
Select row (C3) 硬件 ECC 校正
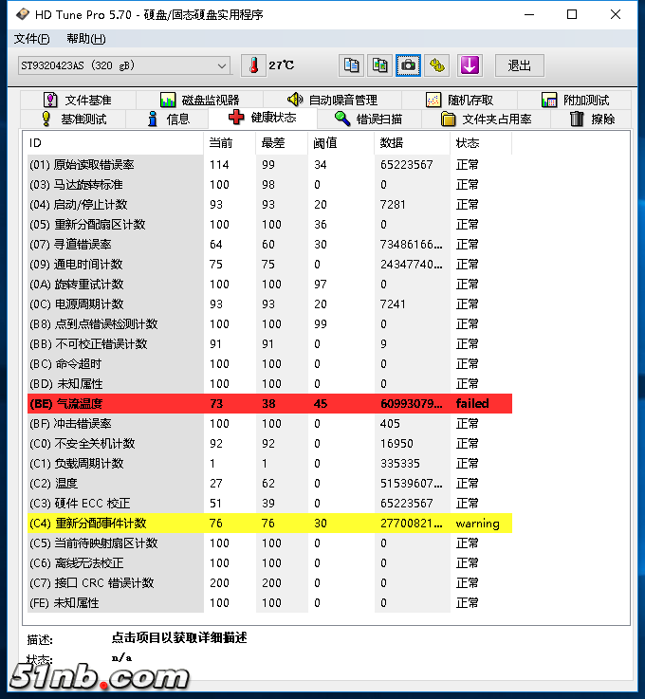tap(269, 504)
